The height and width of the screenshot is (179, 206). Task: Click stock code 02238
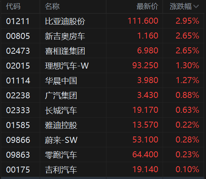click(18, 95)
